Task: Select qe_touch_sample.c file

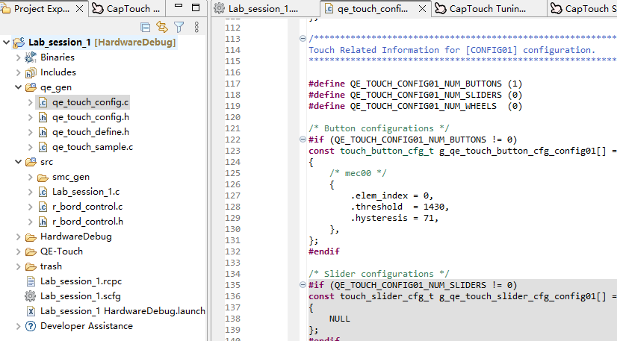Action: coord(93,147)
